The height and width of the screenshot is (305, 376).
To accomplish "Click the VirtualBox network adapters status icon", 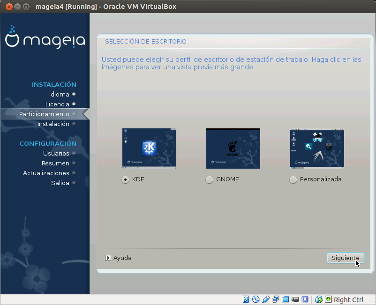I will coord(276,299).
